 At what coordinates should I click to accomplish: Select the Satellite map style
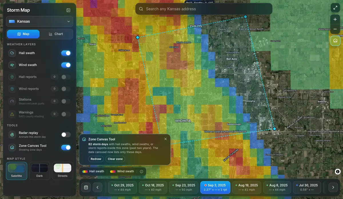pos(17,171)
